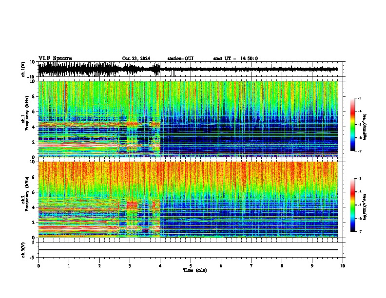386x298 pixels.
Task: Click the "station=OUI" header label
Action: 180,58
